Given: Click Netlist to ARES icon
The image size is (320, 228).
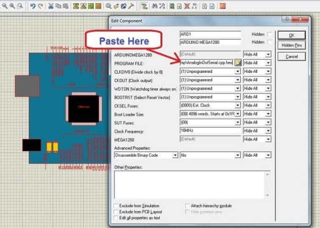Looking at the screenshot, I should click(223, 6).
